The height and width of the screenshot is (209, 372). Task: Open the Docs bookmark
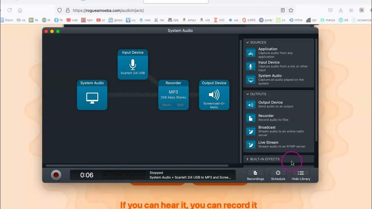tap(6, 20)
